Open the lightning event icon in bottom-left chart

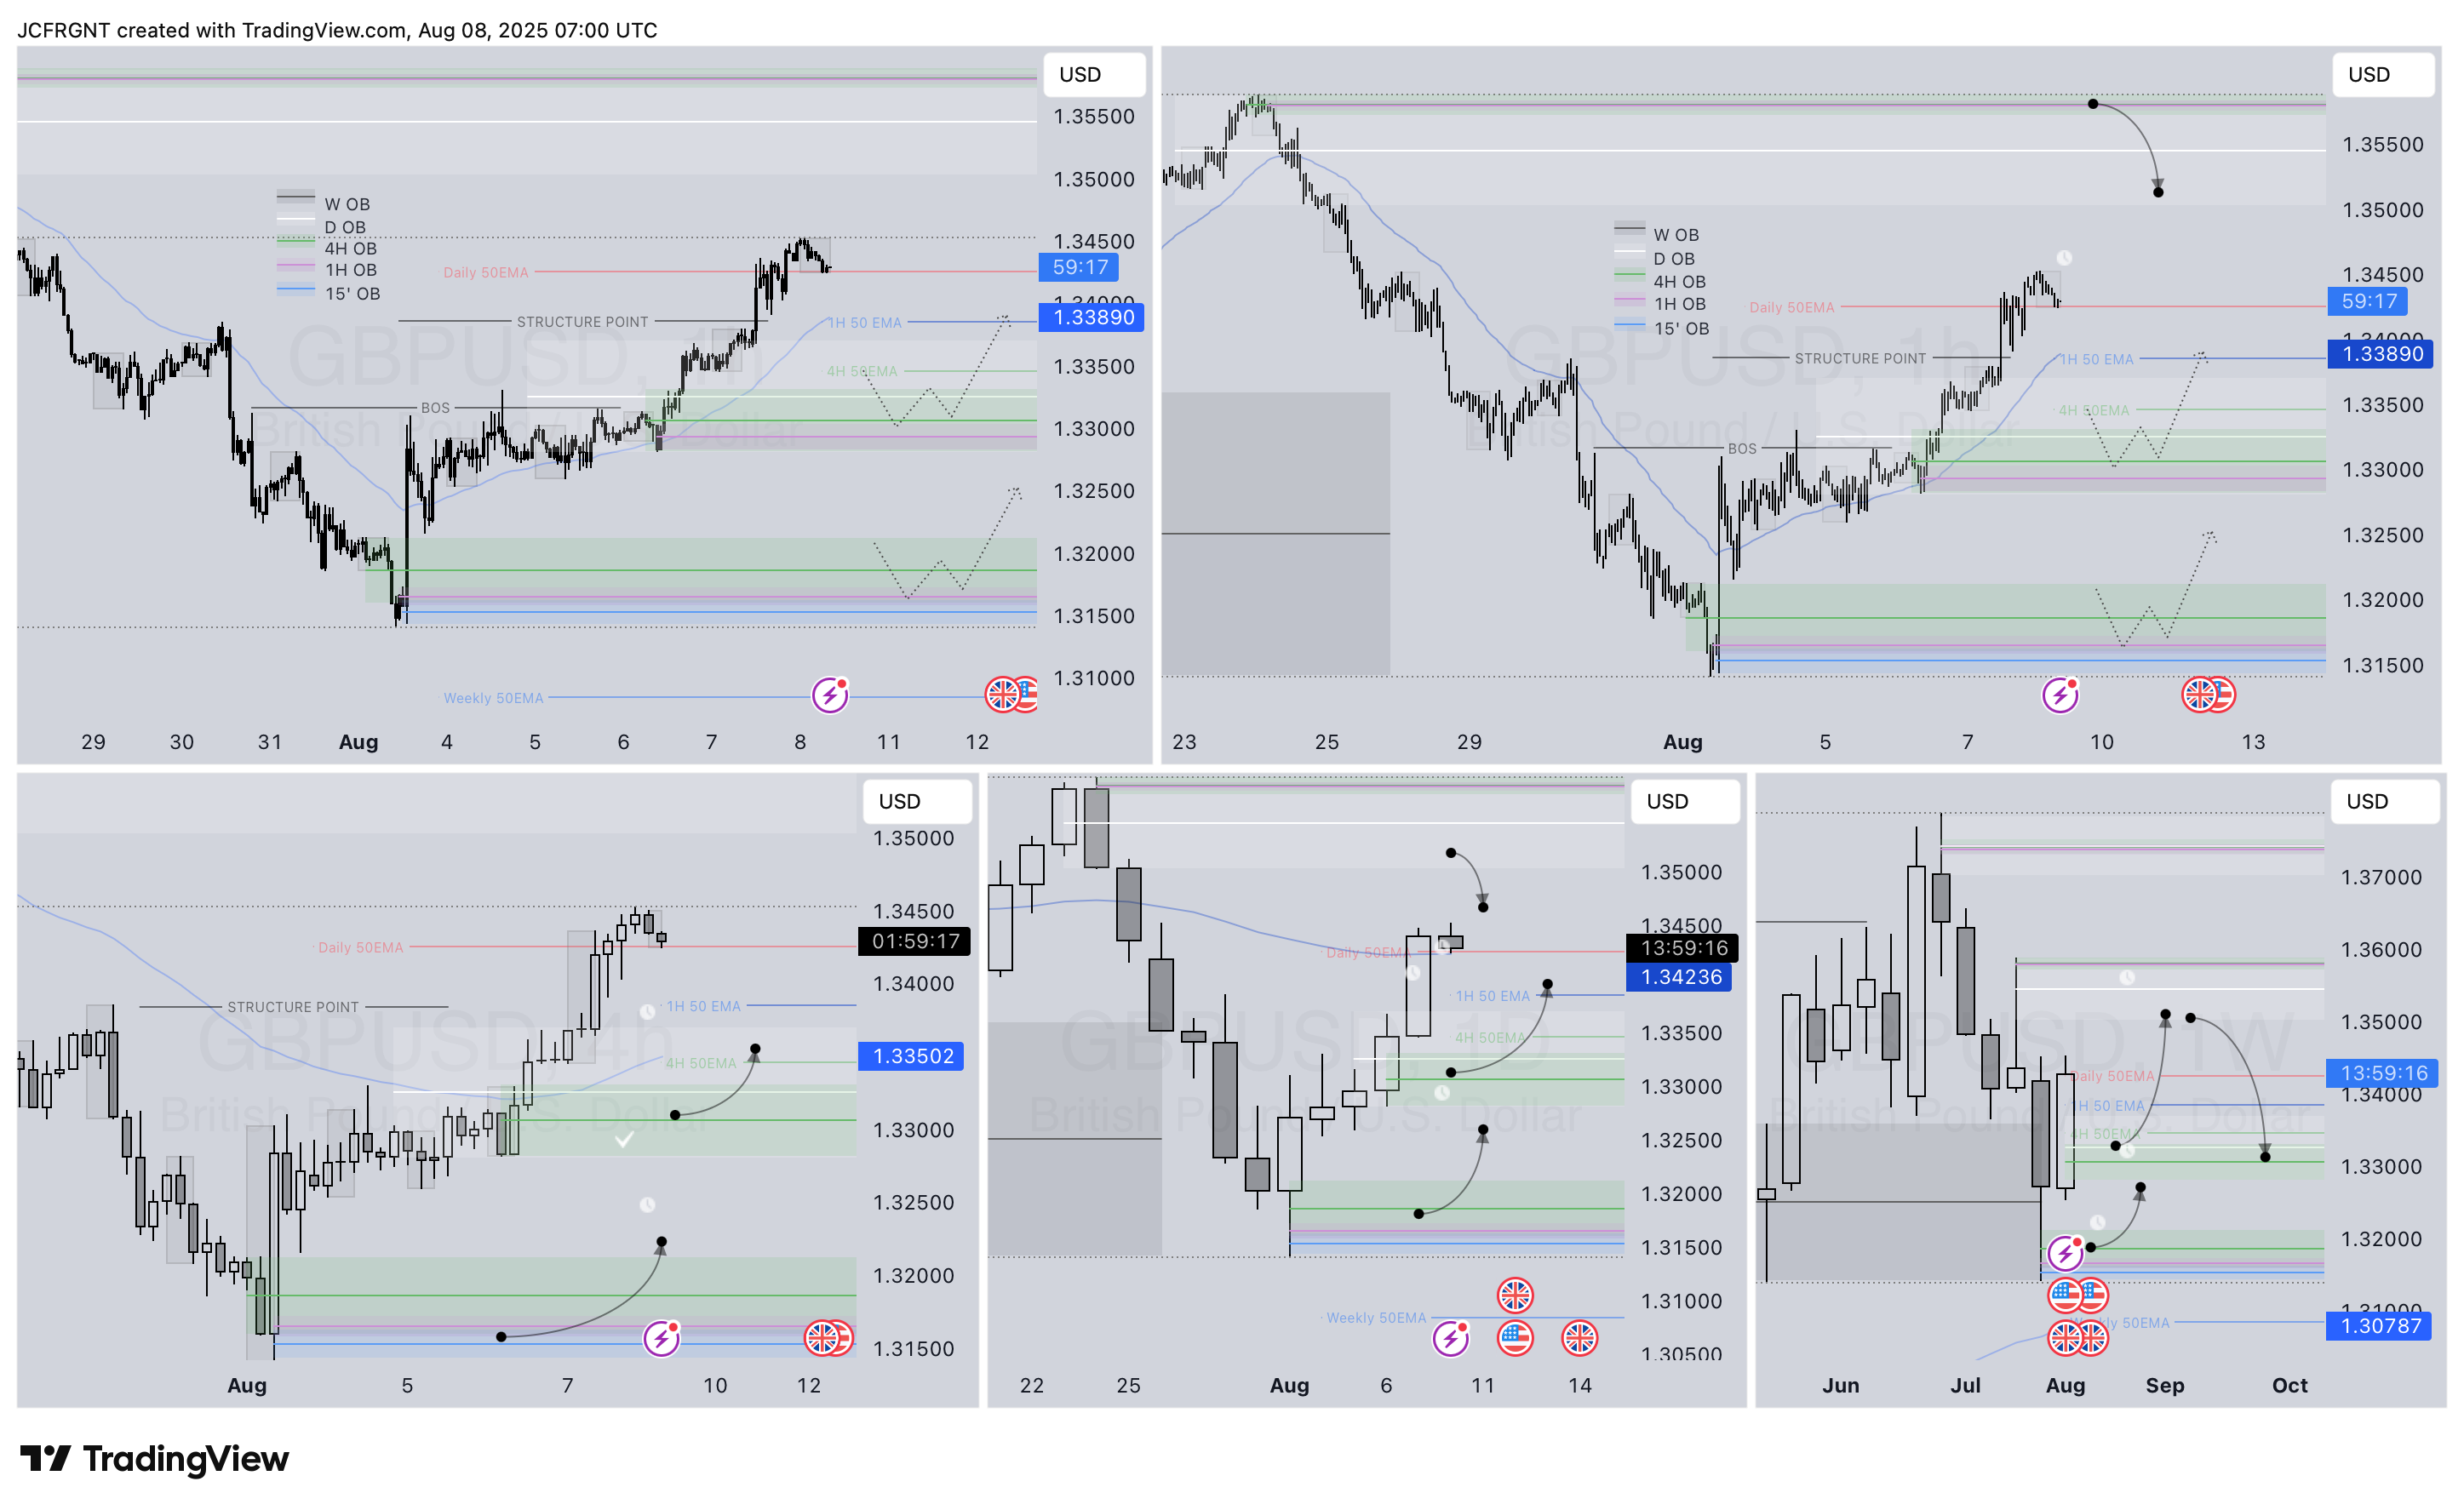click(x=661, y=1338)
